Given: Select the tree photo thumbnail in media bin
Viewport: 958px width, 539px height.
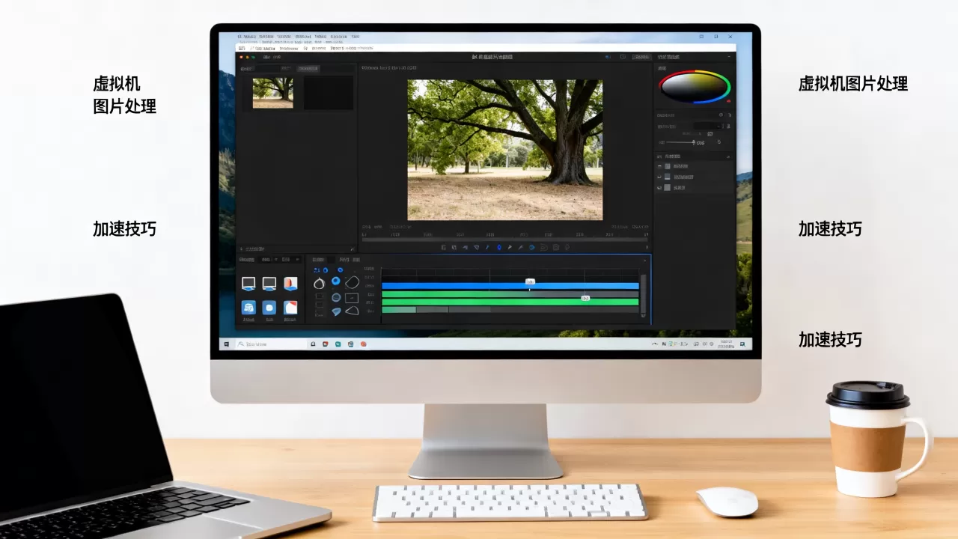Looking at the screenshot, I should pos(272,93).
